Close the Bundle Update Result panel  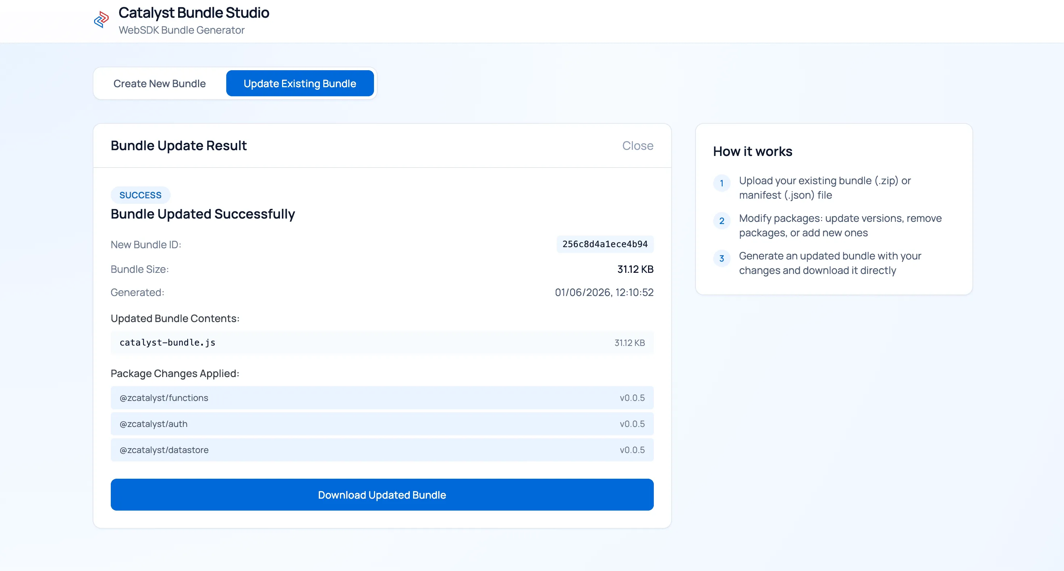[637, 146]
